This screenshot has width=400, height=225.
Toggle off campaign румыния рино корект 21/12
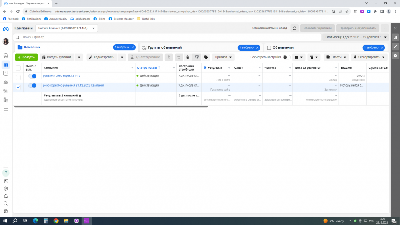32,76
